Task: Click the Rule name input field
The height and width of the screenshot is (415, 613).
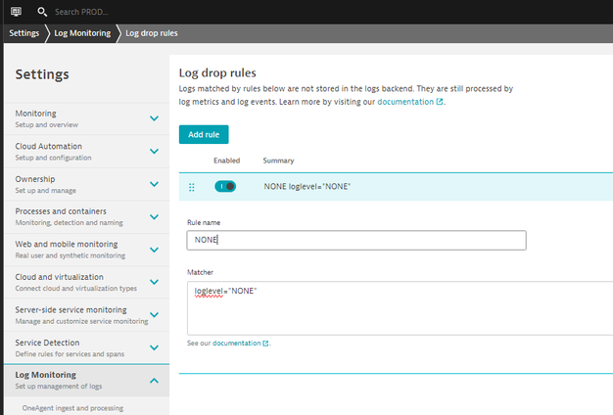Action: (356, 240)
